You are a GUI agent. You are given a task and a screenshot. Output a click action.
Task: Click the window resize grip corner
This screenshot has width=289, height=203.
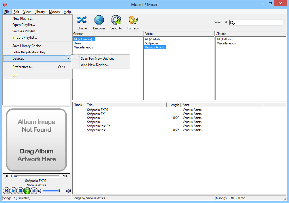coord(285,199)
